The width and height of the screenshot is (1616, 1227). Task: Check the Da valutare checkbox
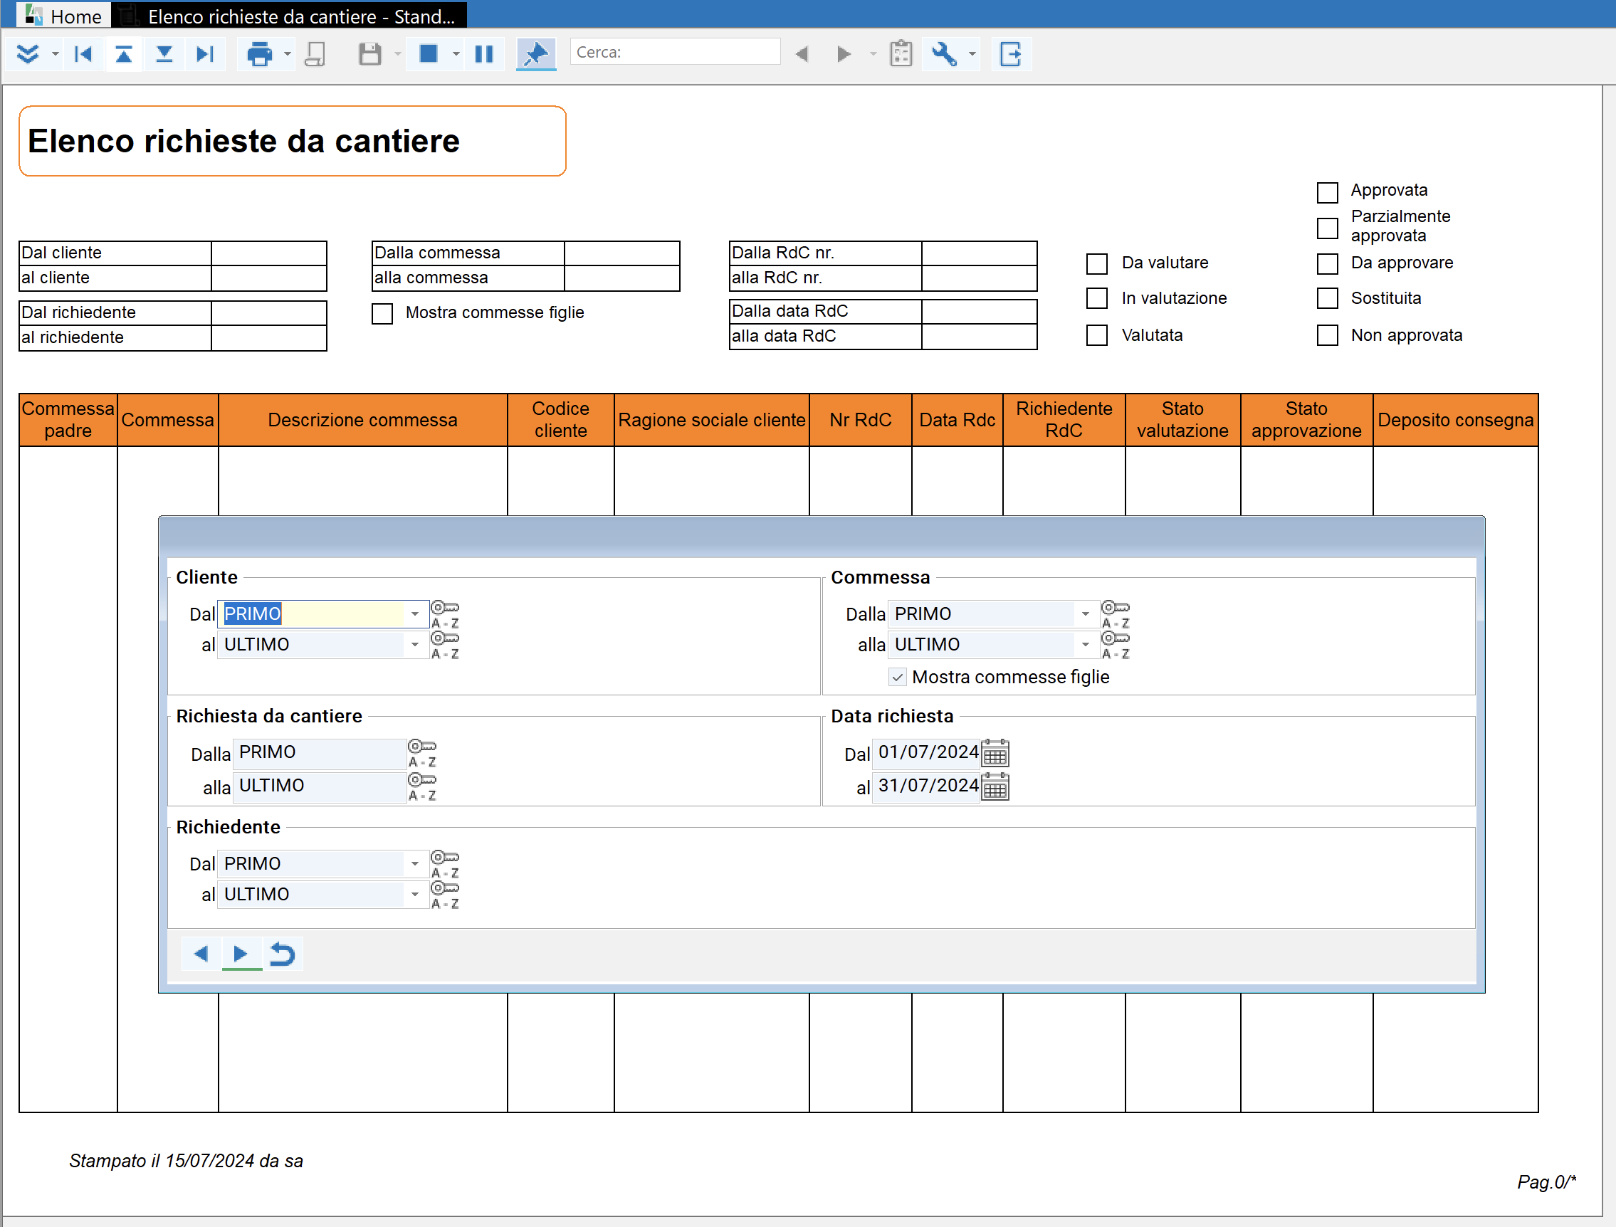coord(1096,263)
